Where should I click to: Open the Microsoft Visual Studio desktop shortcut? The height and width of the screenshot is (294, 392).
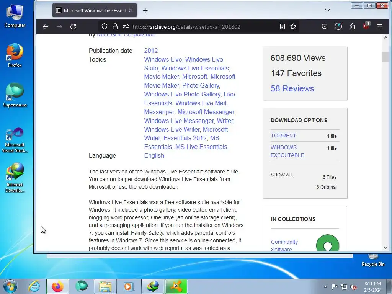coord(15,140)
